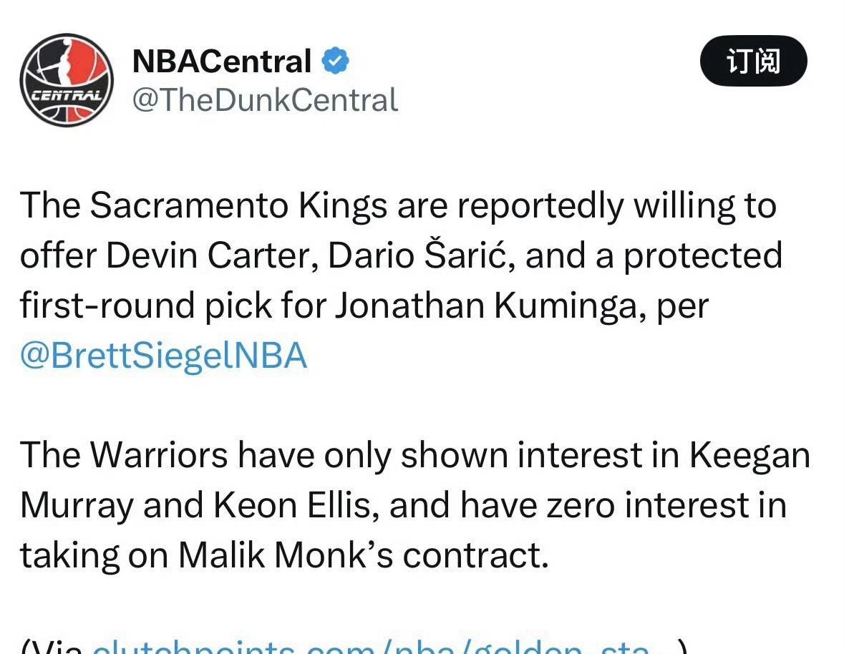Open the @BrettSiegelNBA mention
844x654 pixels.
pyautogui.click(x=163, y=356)
